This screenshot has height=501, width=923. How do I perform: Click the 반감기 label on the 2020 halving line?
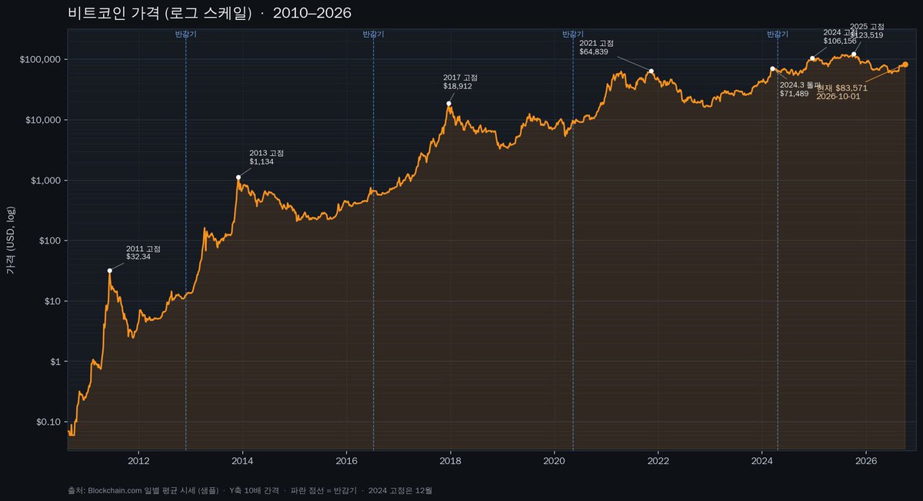573,34
